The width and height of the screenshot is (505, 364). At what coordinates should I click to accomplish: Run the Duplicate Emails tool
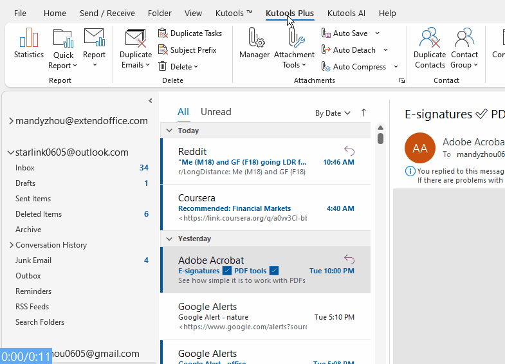point(136,49)
